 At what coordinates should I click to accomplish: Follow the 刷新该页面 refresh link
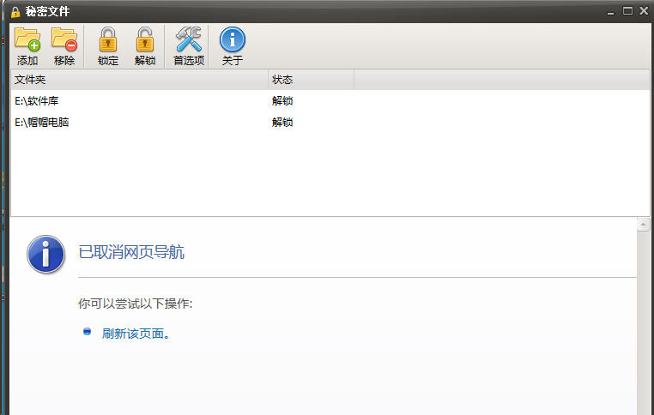click(x=136, y=334)
